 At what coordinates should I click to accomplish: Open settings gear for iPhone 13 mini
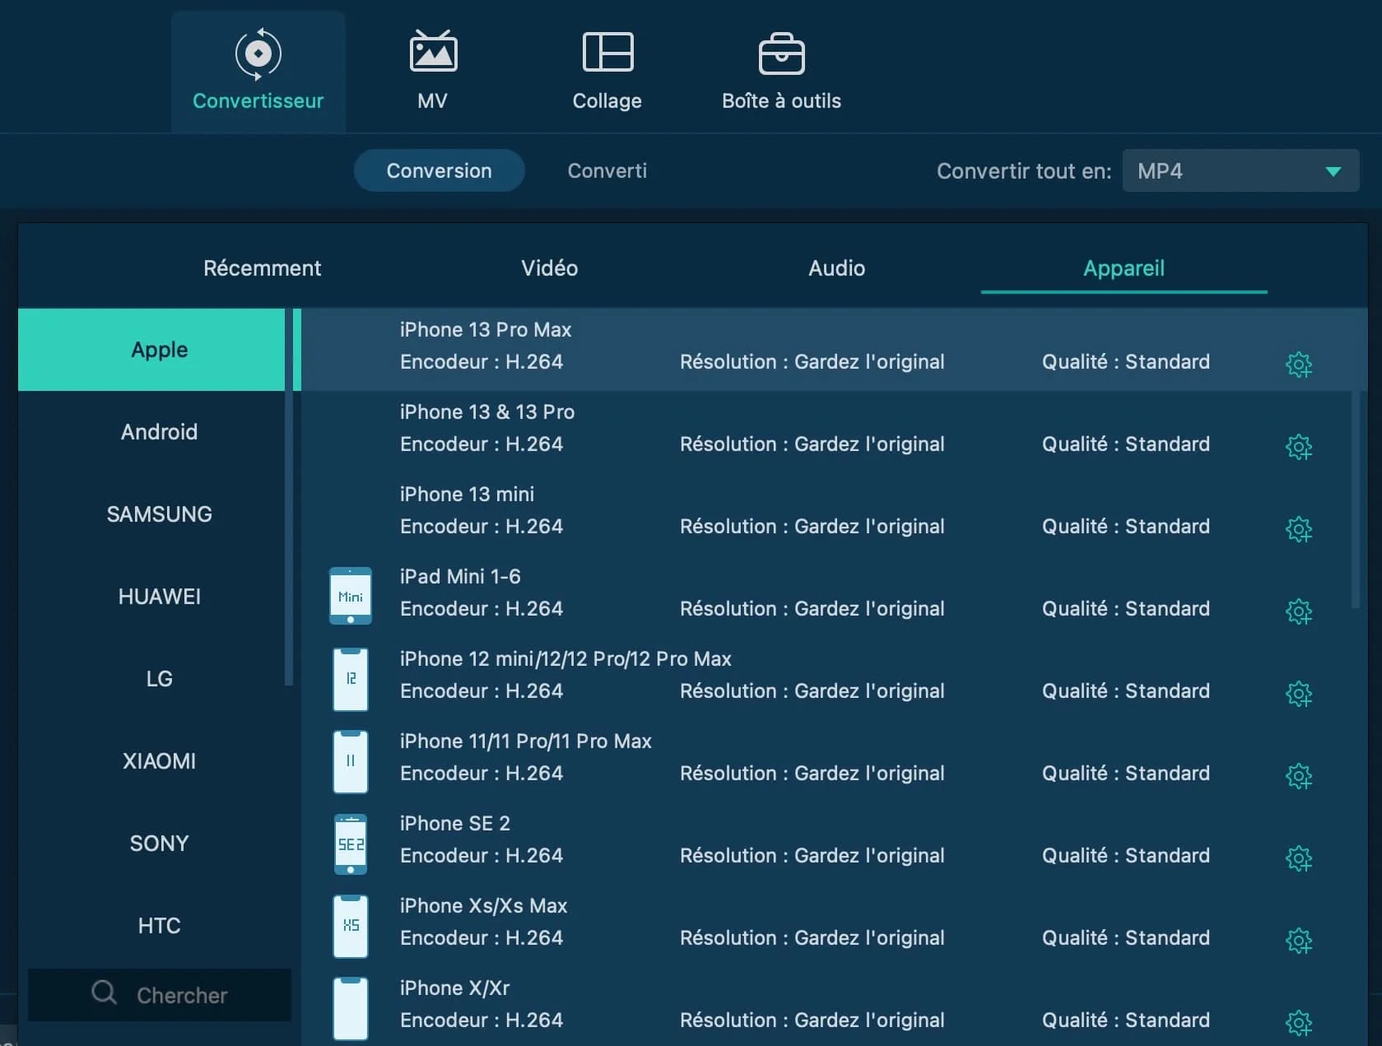[1298, 529]
